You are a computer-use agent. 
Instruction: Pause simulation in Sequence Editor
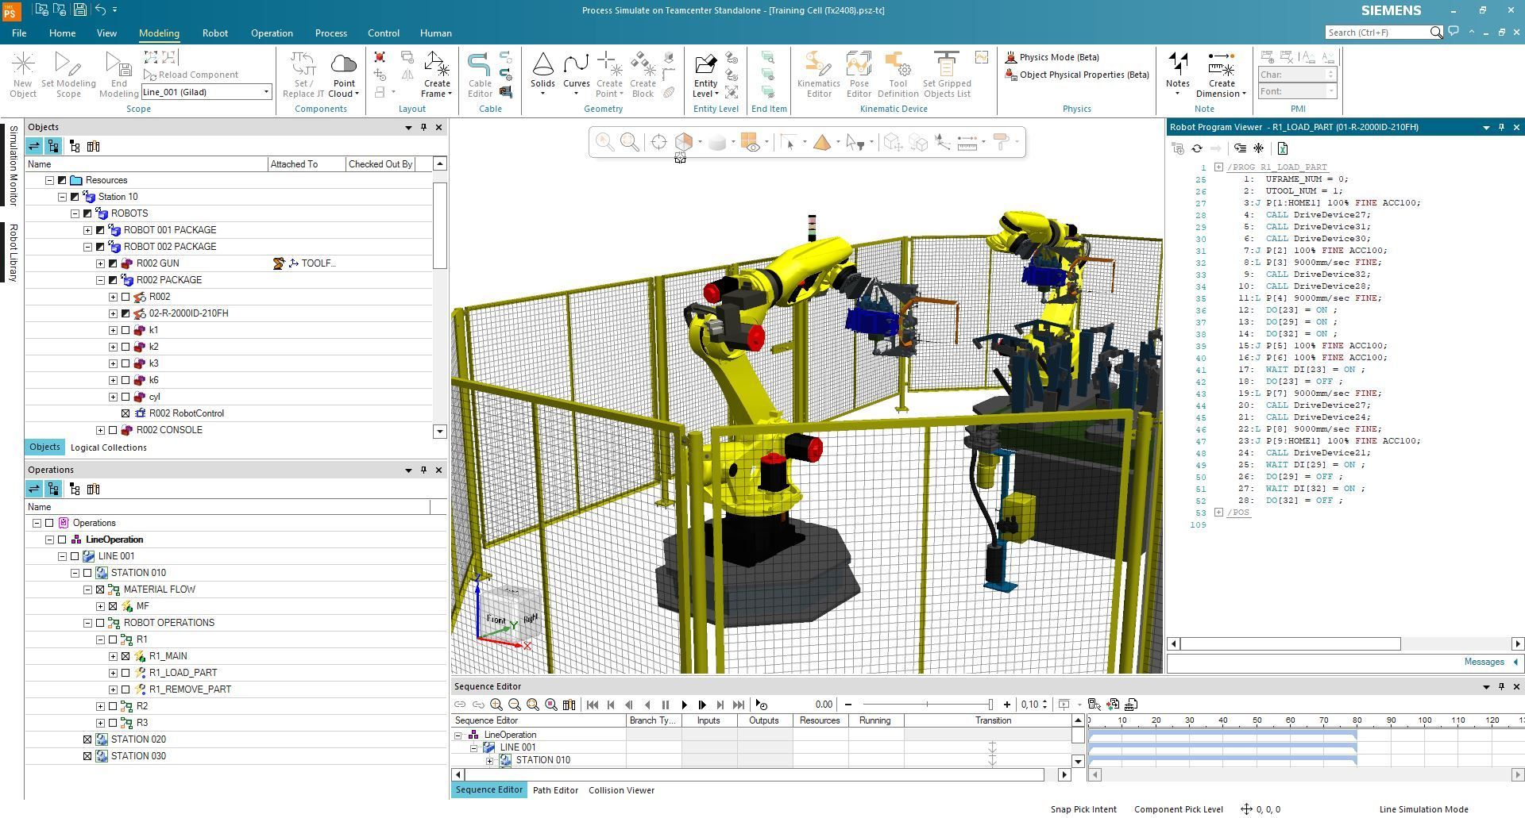pos(666,705)
